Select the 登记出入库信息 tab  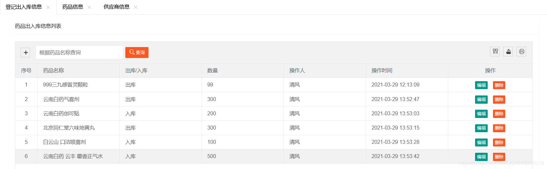pyautogui.click(x=24, y=7)
